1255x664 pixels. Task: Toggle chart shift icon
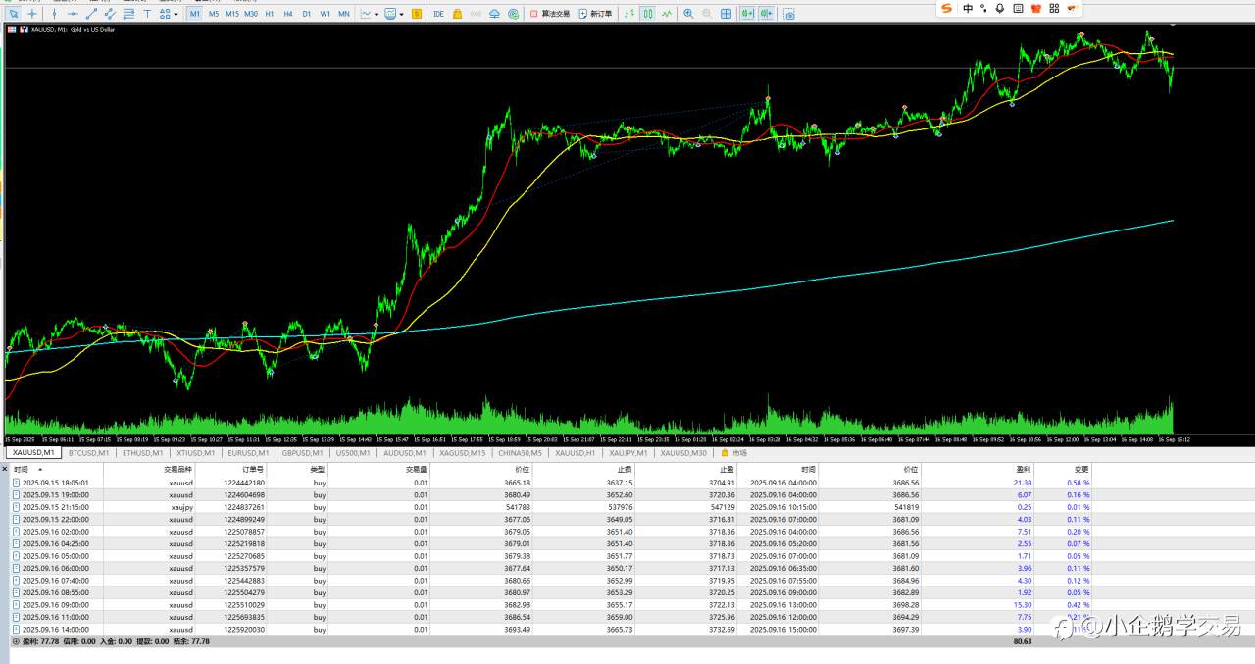[x=766, y=14]
